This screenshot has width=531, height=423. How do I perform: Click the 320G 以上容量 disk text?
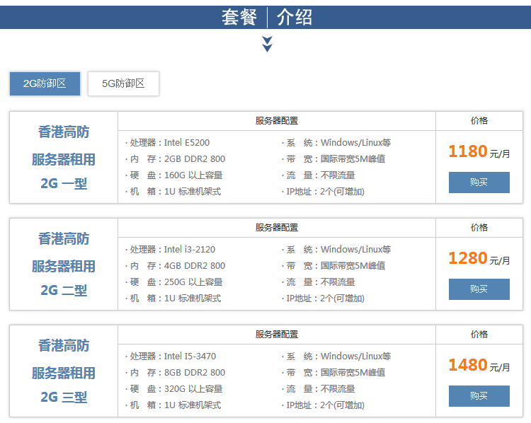[x=193, y=389]
